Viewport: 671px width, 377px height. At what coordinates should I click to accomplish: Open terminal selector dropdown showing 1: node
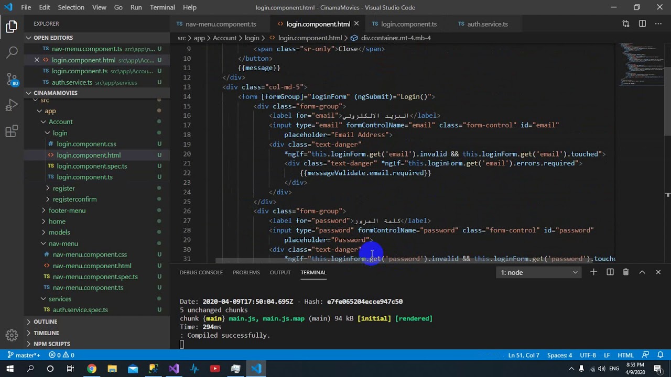(539, 272)
